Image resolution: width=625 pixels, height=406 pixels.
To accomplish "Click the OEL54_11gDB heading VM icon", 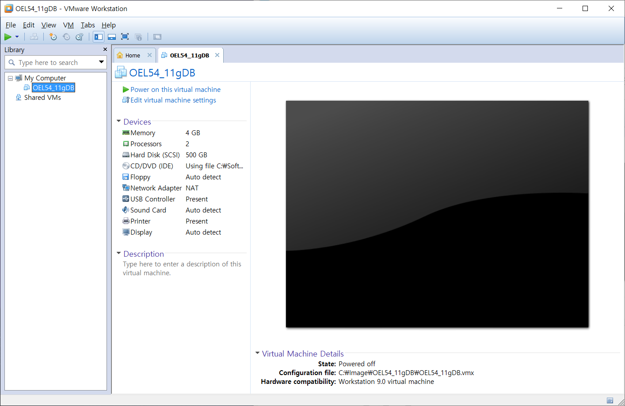I will point(121,72).
